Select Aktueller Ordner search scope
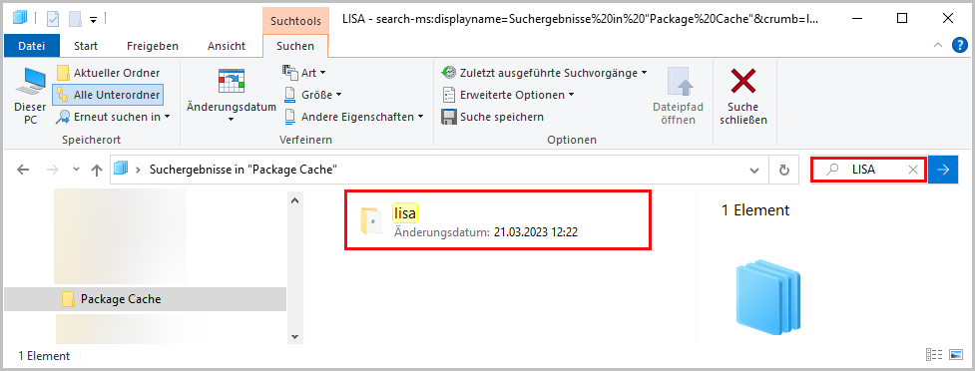This screenshot has height=371, width=975. pos(109,73)
